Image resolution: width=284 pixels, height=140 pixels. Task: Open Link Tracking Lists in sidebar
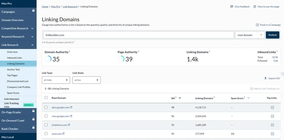pyautogui.click(x=12, y=105)
